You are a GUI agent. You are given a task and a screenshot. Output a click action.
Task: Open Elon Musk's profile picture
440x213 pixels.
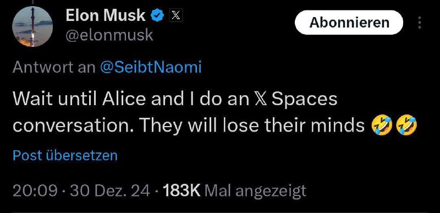[x=32, y=26]
